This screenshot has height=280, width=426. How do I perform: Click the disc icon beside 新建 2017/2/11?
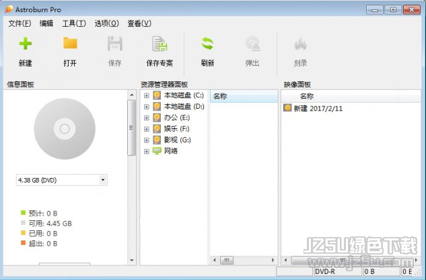(287, 108)
